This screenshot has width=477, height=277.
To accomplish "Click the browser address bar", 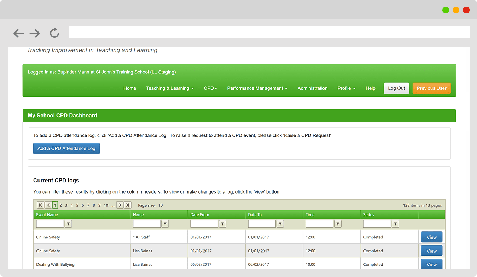I will [x=269, y=32].
